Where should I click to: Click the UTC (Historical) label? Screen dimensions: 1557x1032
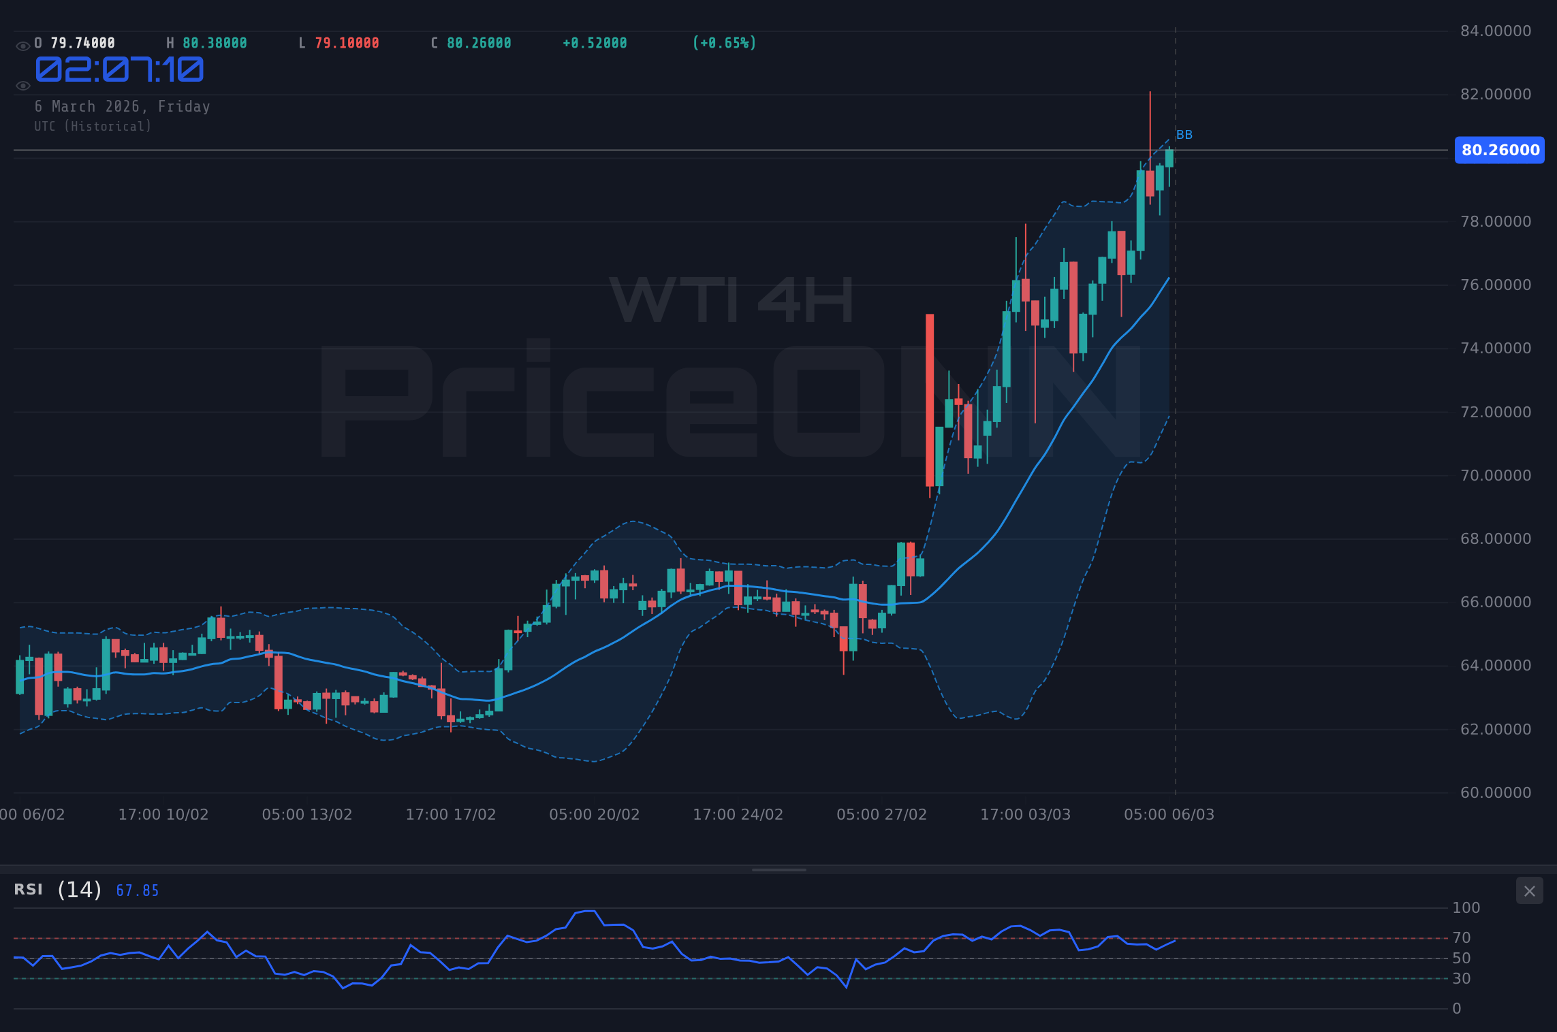tap(93, 127)
